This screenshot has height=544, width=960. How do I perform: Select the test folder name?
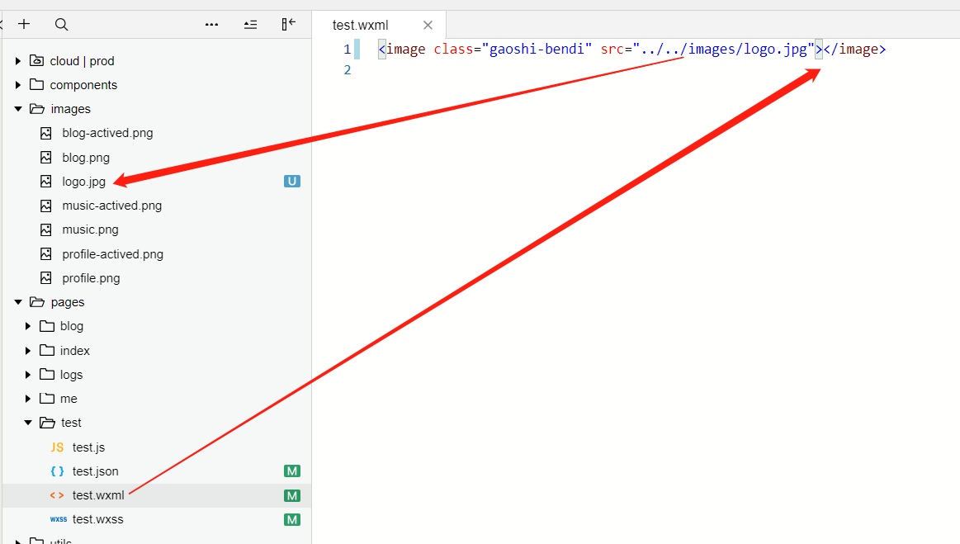pos(71,423)
